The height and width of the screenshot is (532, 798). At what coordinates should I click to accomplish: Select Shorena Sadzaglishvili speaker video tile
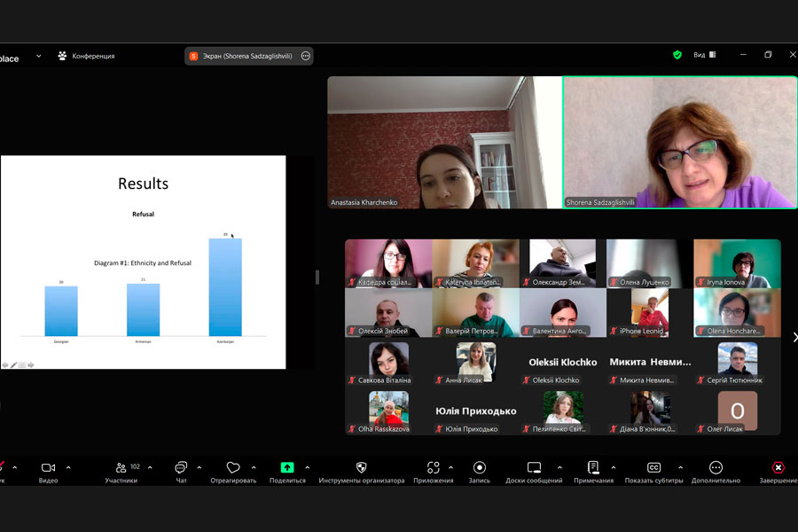680,143
